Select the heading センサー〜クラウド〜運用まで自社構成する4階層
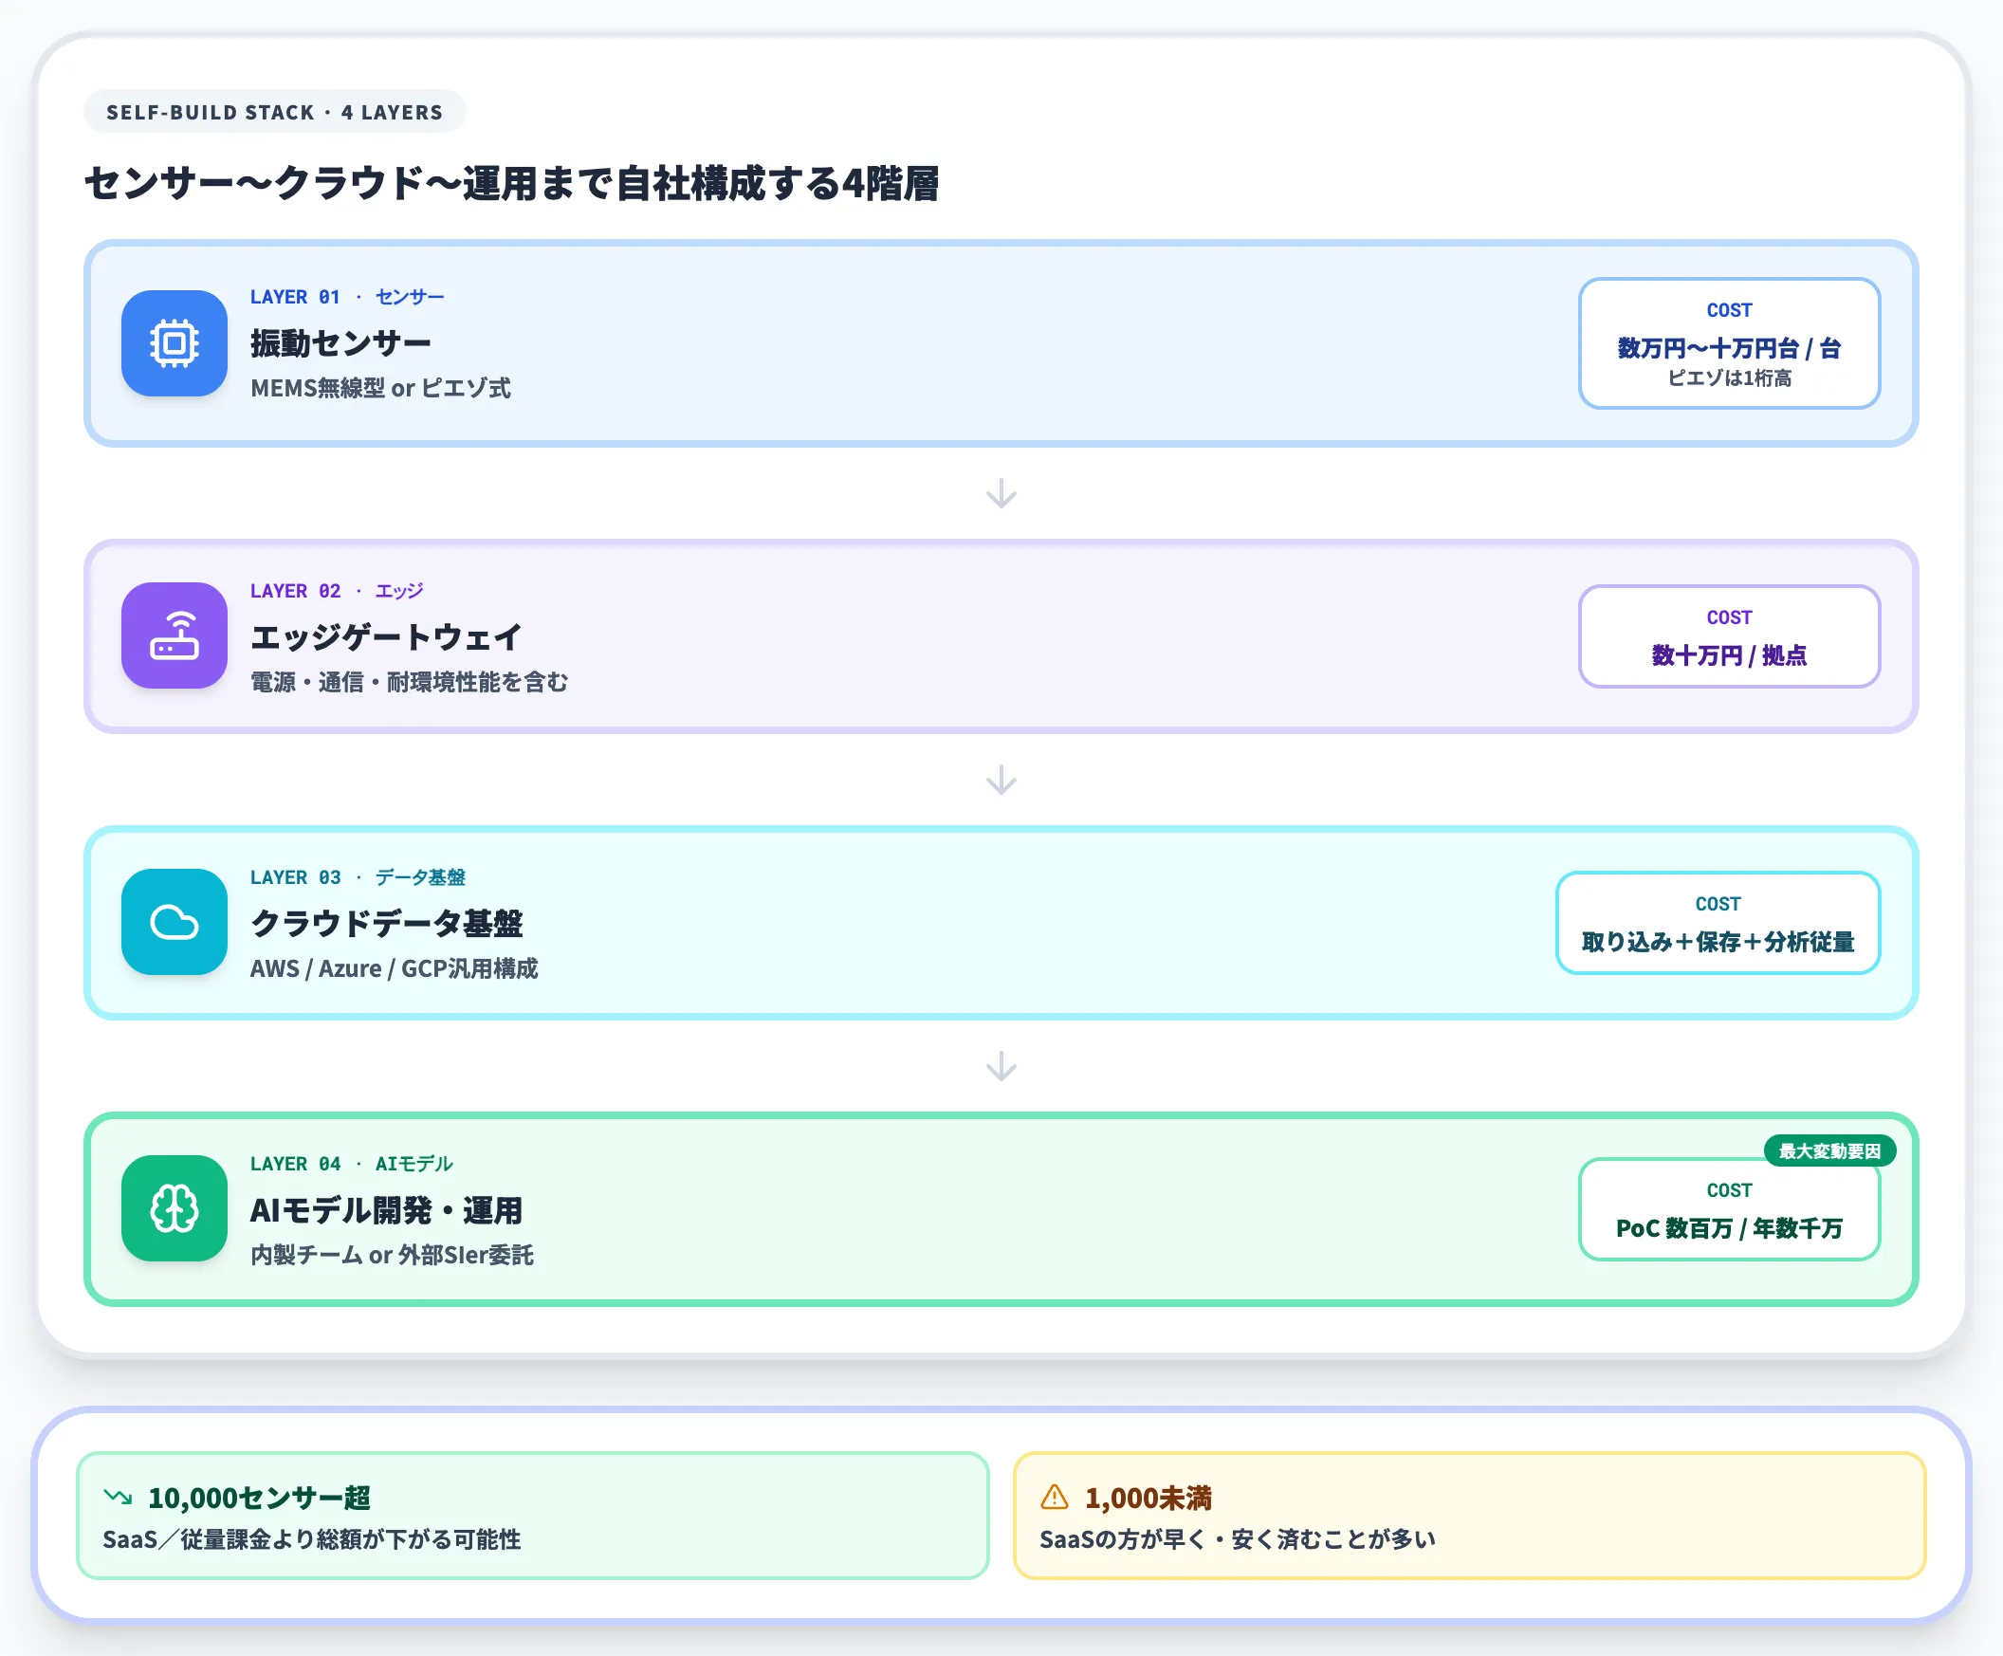 click(512, 183)
